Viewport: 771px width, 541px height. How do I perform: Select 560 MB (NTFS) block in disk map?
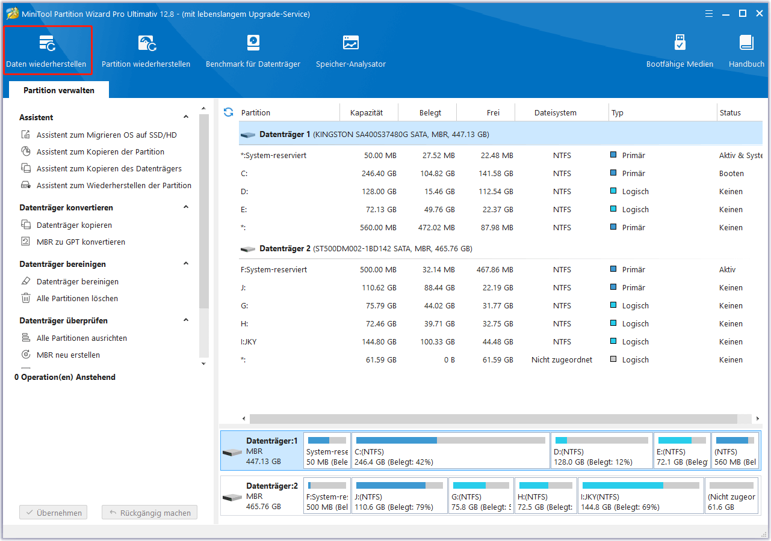pos(735,451)
